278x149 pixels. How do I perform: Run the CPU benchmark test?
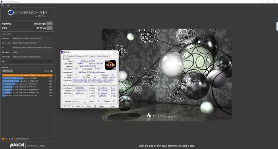pyautogui.click(x=50, y=28)
